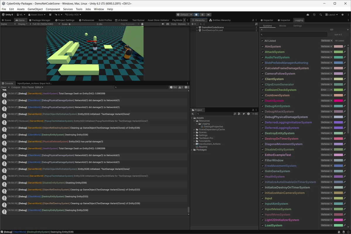Image resolution: width=351 pixels, height=234 pixels.
Task: Stop play mode with the stop button
Action: click(197, 15)
